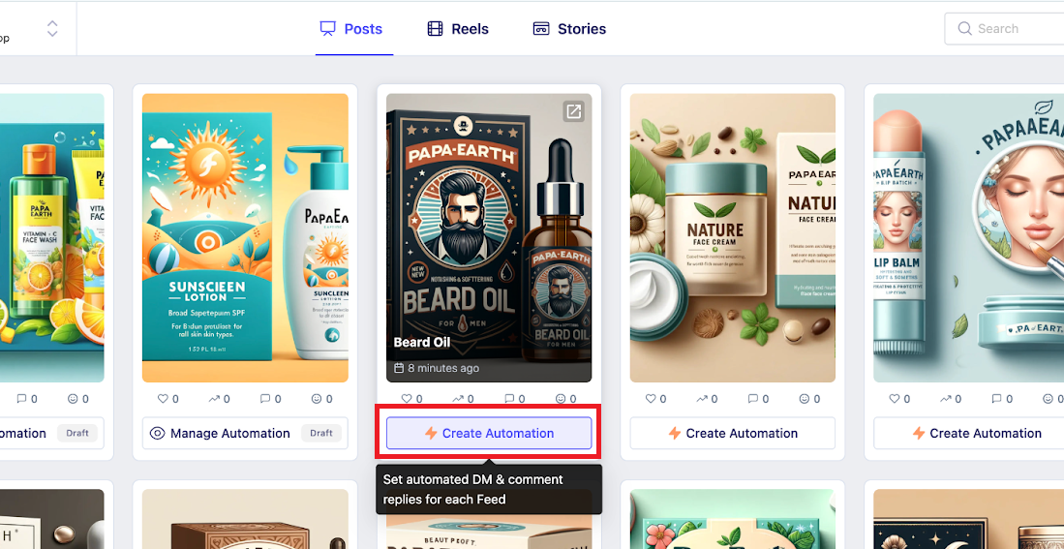Screen dimensions: 1064x549
Task: Click the comments icon under Face Wash post
Action: click(21, 399)
